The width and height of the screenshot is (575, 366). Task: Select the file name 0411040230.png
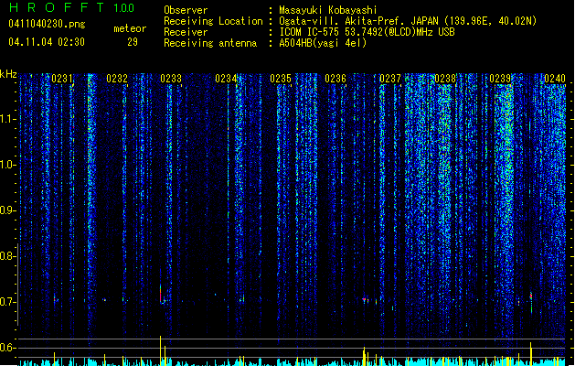click(47, 24)
